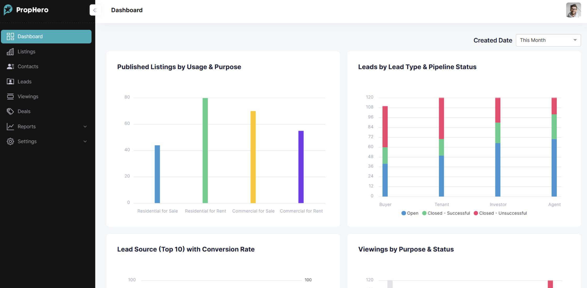The image size is (587, 288).
Task: Select the Contacts icon in the sidebar
Action: point(10,66)
